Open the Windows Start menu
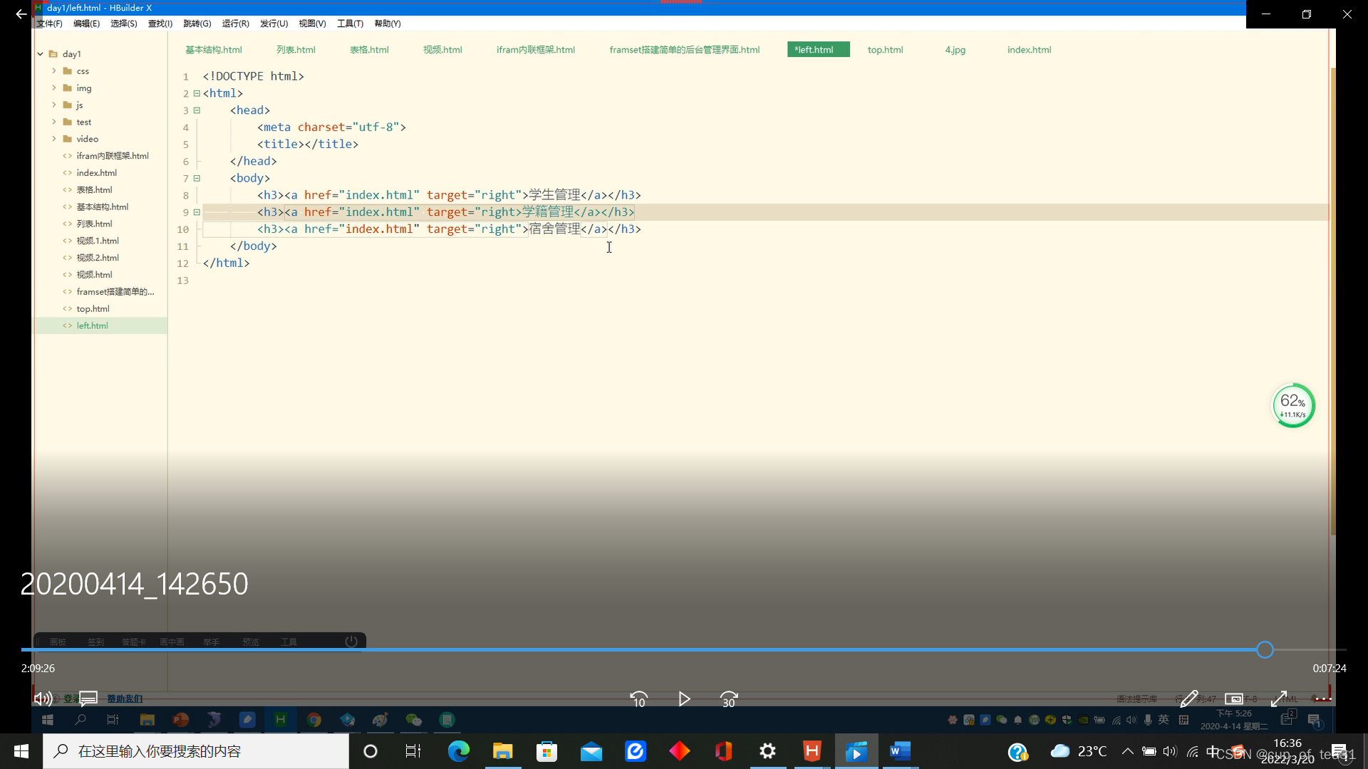 (x=21, y=751)
